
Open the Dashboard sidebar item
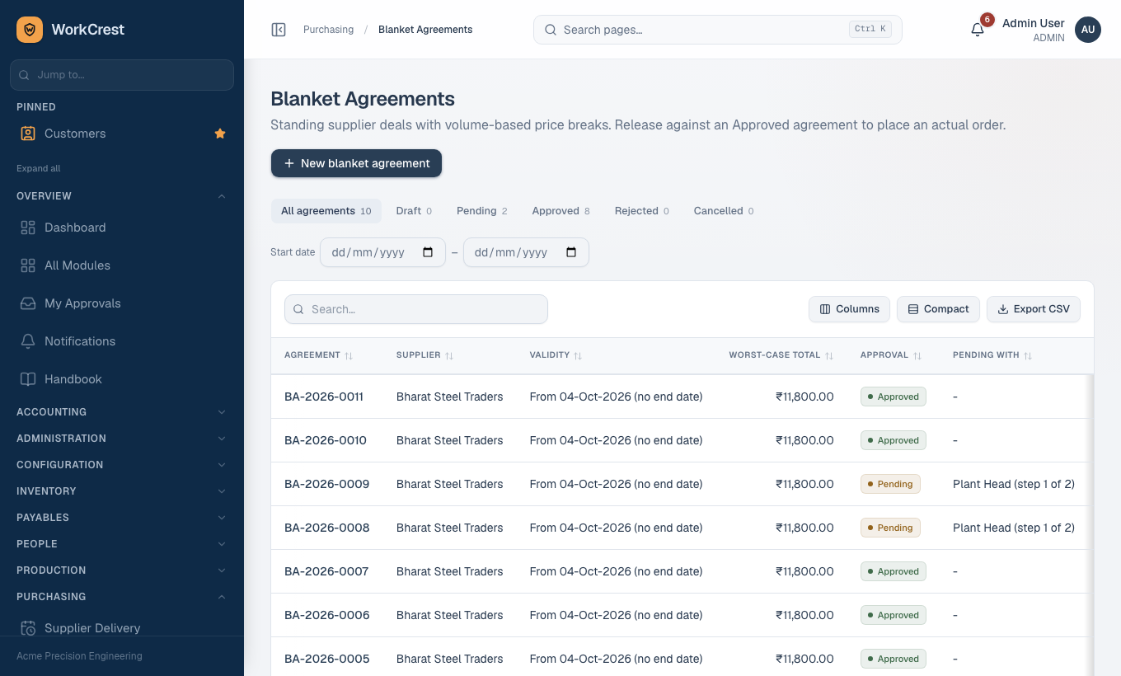point(122,228)
